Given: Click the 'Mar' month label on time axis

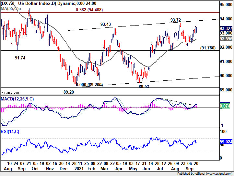Looking at the screenshot, I should [104, 169].
